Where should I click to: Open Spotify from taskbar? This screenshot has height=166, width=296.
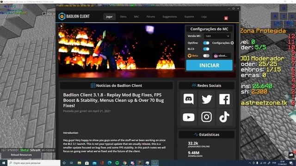pyautogui.click(x=117, y=163)
